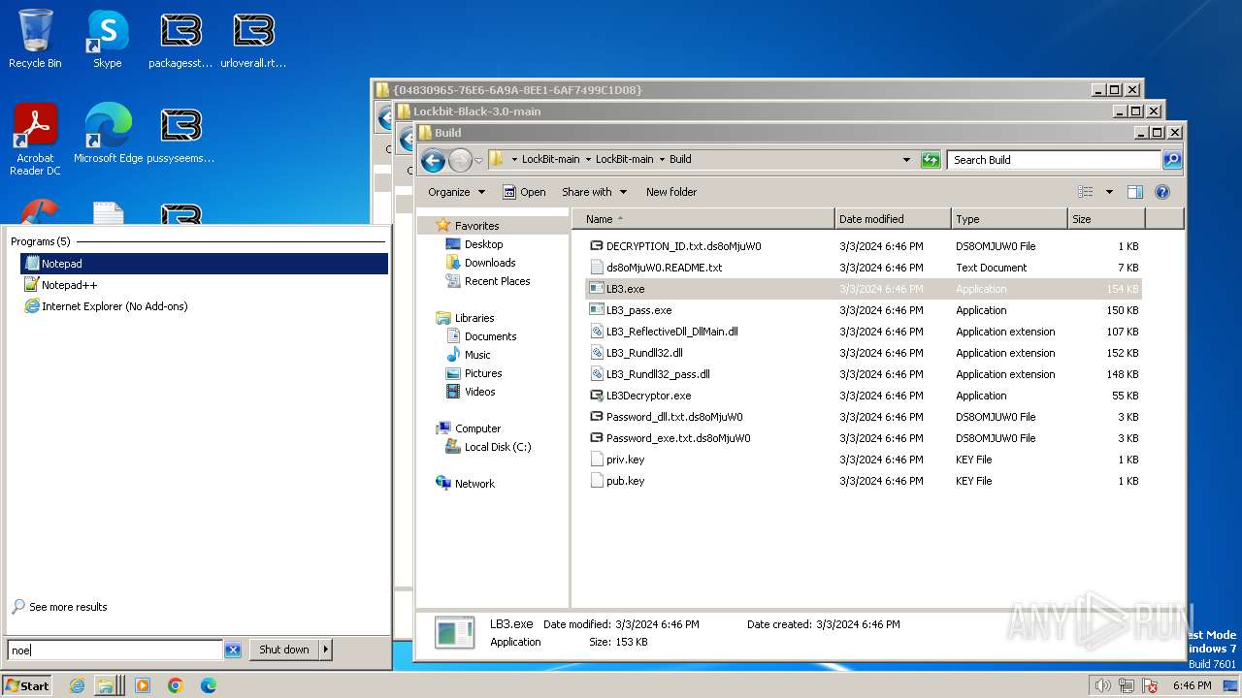The width and height of the screenshot is (1242, 698).
Task: Launch Notepad++ from search results
Action: click(204, 285)
